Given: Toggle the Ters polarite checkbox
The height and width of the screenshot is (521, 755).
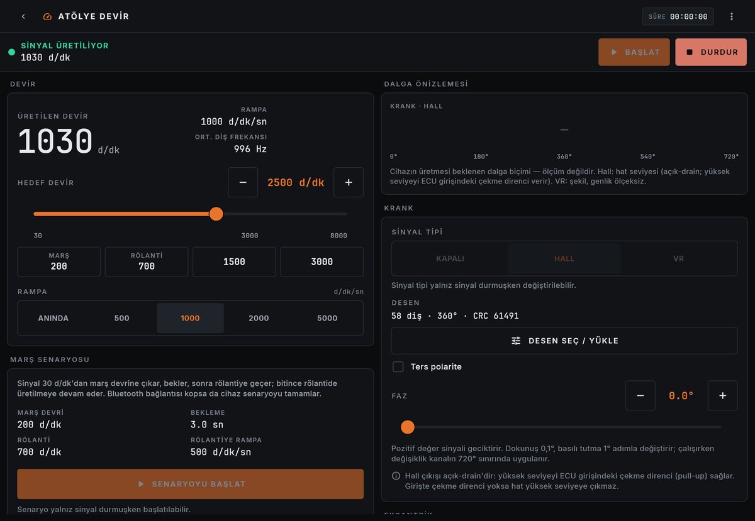Looking at the screenshot, I should (398, 366).
